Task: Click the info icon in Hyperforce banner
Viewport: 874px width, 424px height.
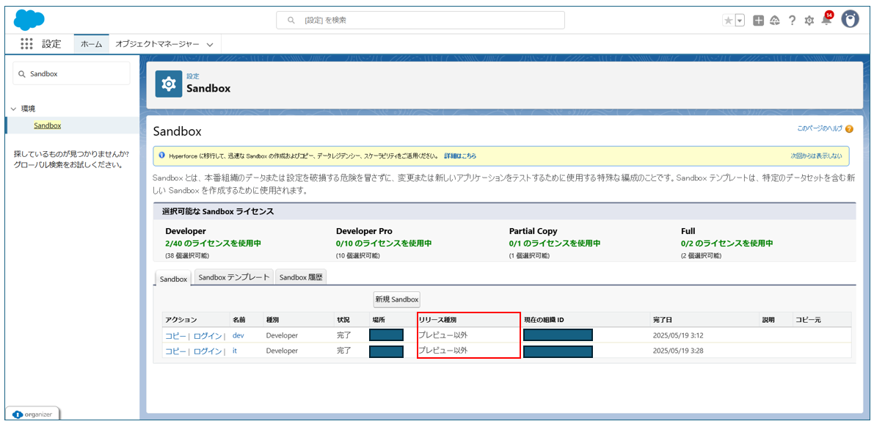Action: click(161, 156)
